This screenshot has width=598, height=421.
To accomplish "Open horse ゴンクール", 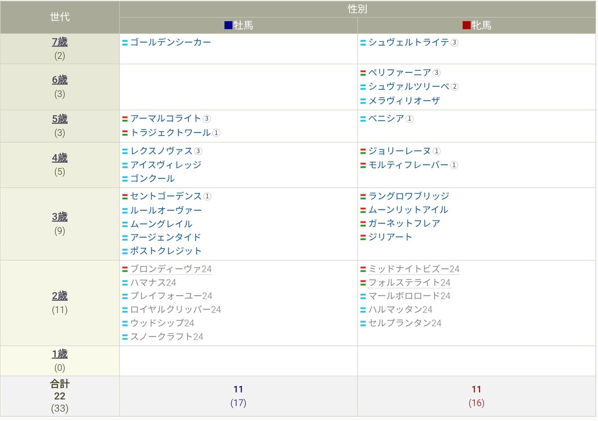I will click(x=152, y=178).
